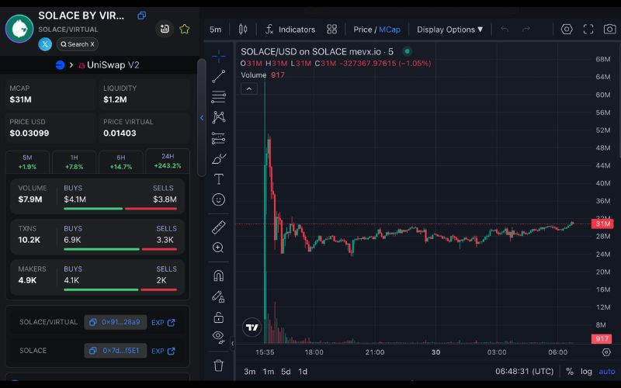Enter fullscreen chart mode
This screenshot has width=621, height=388.
(588, 29)
